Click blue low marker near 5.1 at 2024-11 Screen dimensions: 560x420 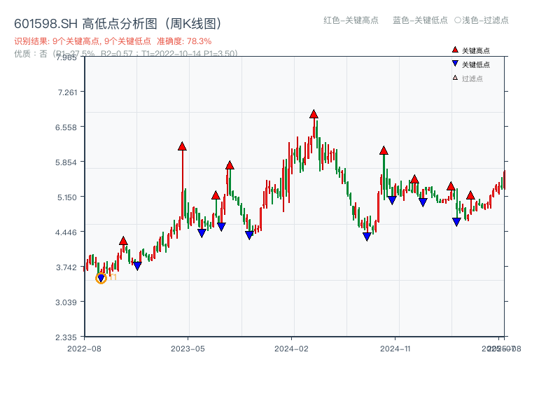coord(392,200)
